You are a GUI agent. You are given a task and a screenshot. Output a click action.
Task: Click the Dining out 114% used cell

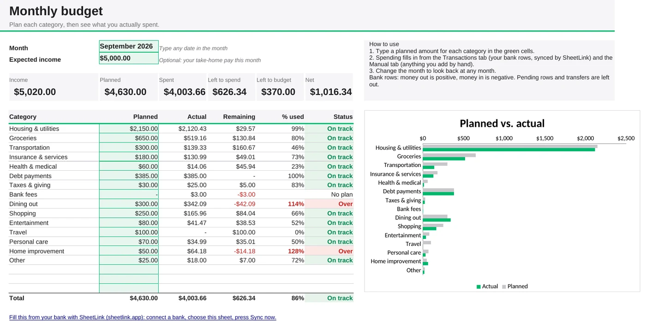296,204
